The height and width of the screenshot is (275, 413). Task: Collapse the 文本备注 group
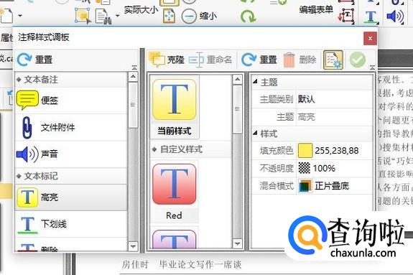(19, 80)
